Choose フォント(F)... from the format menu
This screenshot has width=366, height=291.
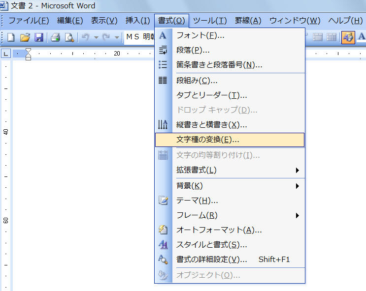pos(200,35)
